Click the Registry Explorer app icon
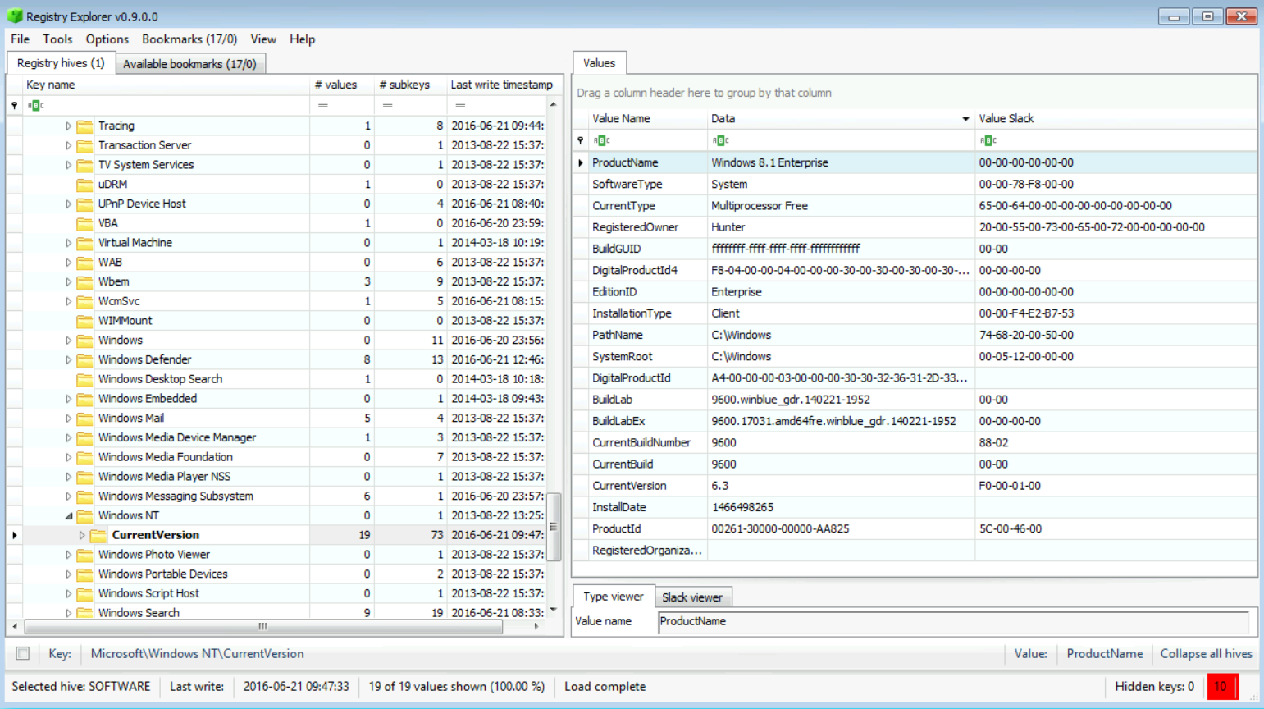 [15, 16]
